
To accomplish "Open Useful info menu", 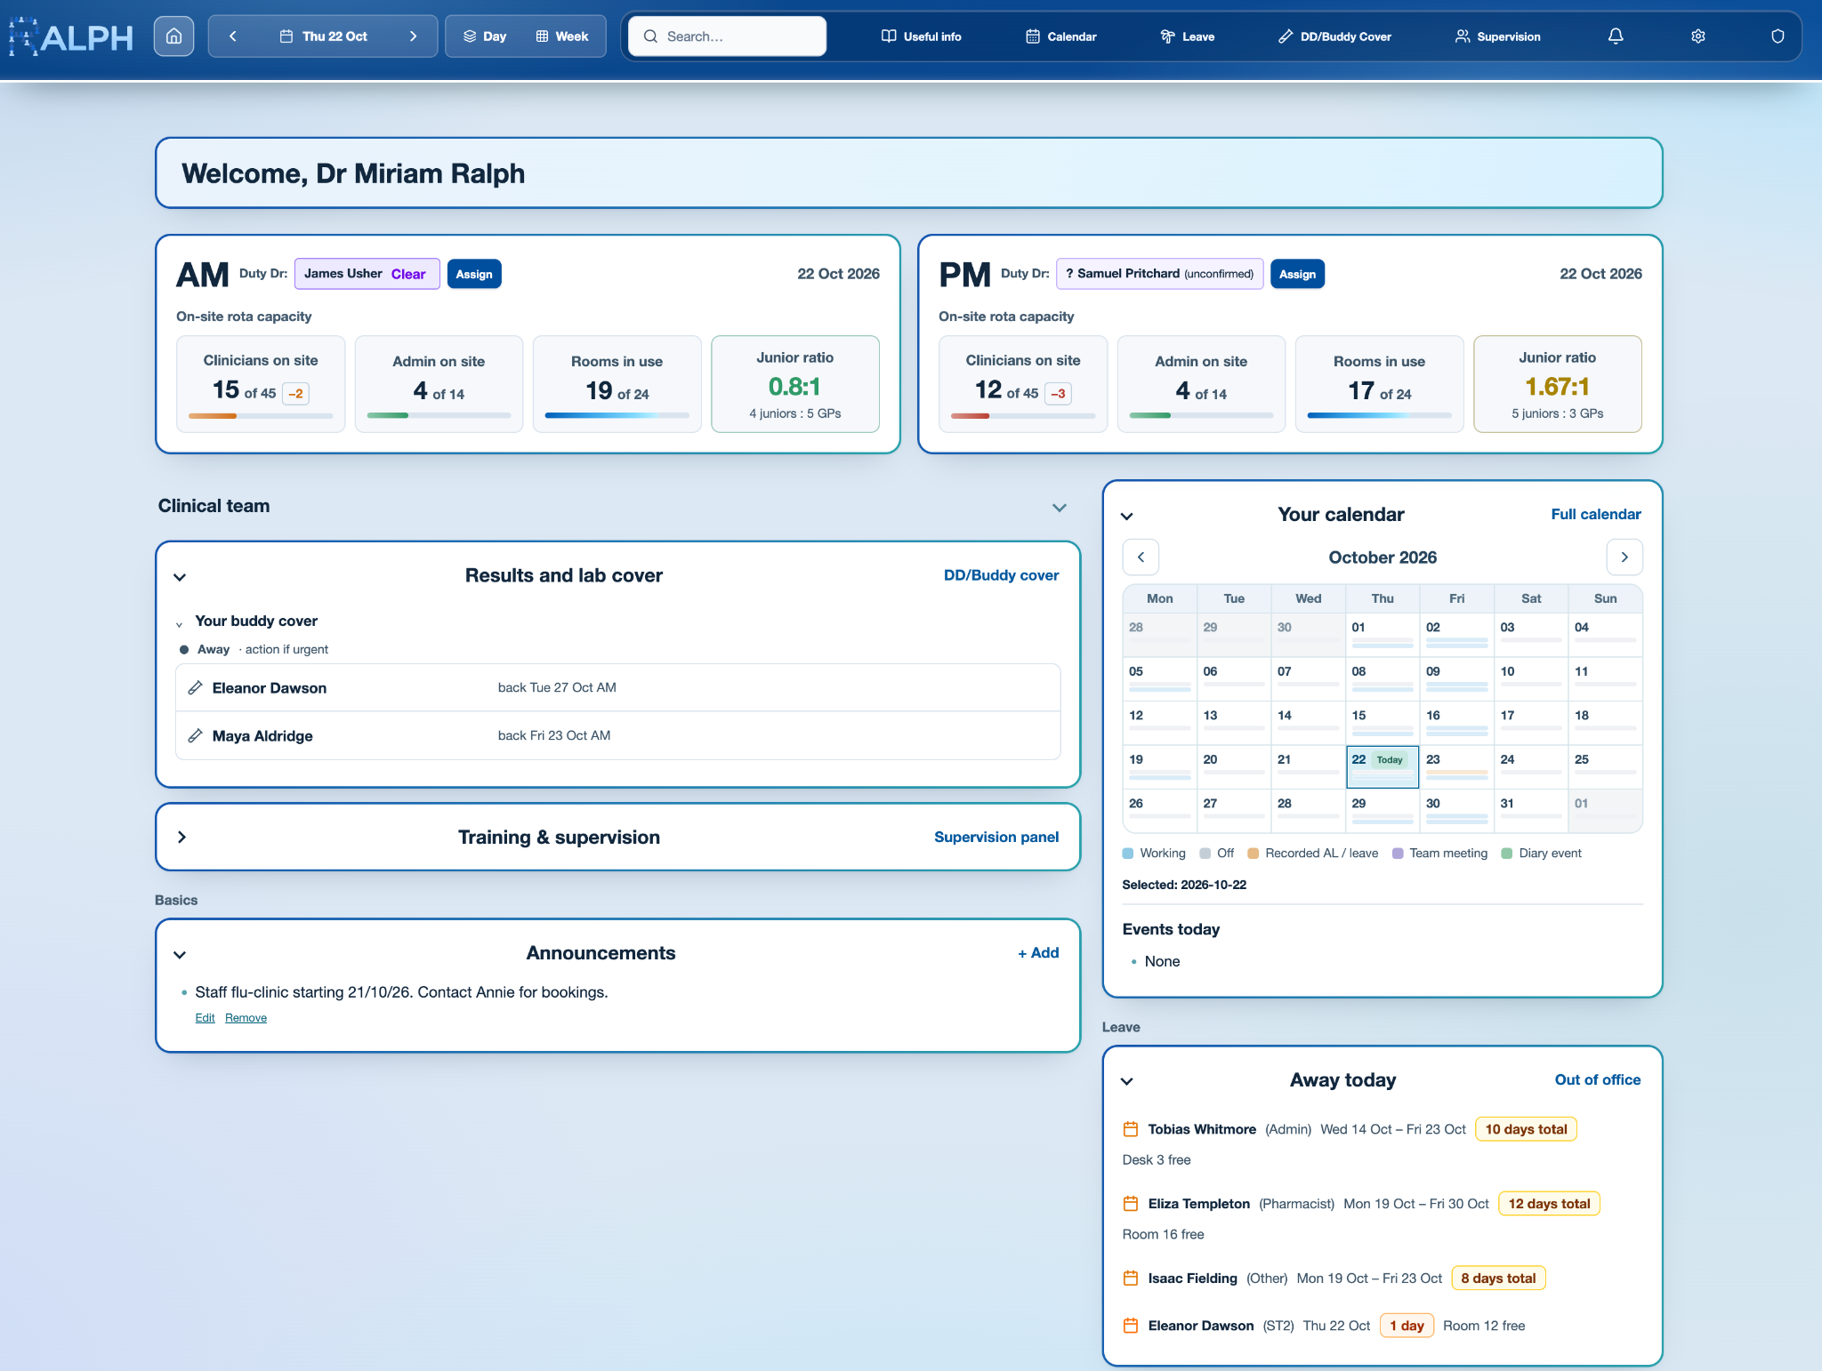I will 921,36.
